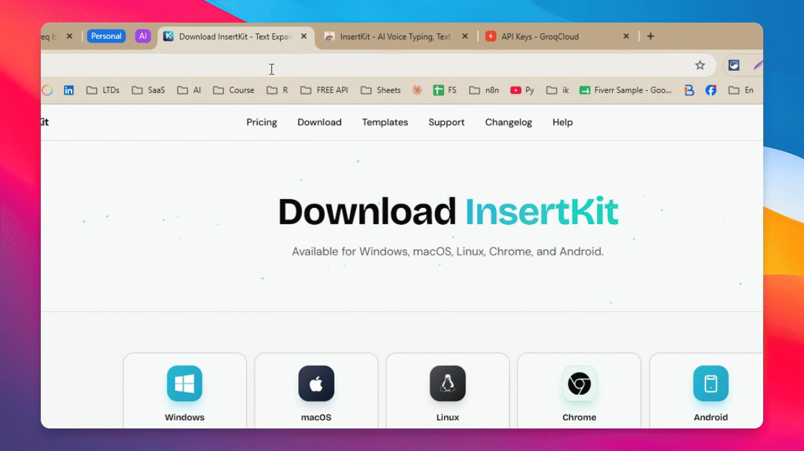
Task: Open the Sheets bookmark folder
Action: [x=381, y=90]
